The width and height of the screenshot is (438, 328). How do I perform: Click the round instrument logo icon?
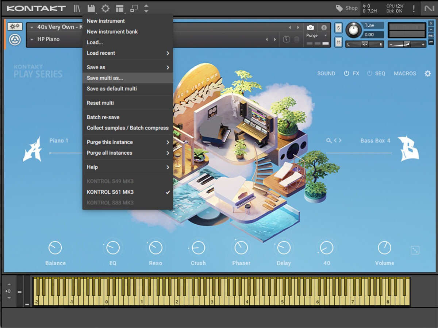tap(15, 39)
